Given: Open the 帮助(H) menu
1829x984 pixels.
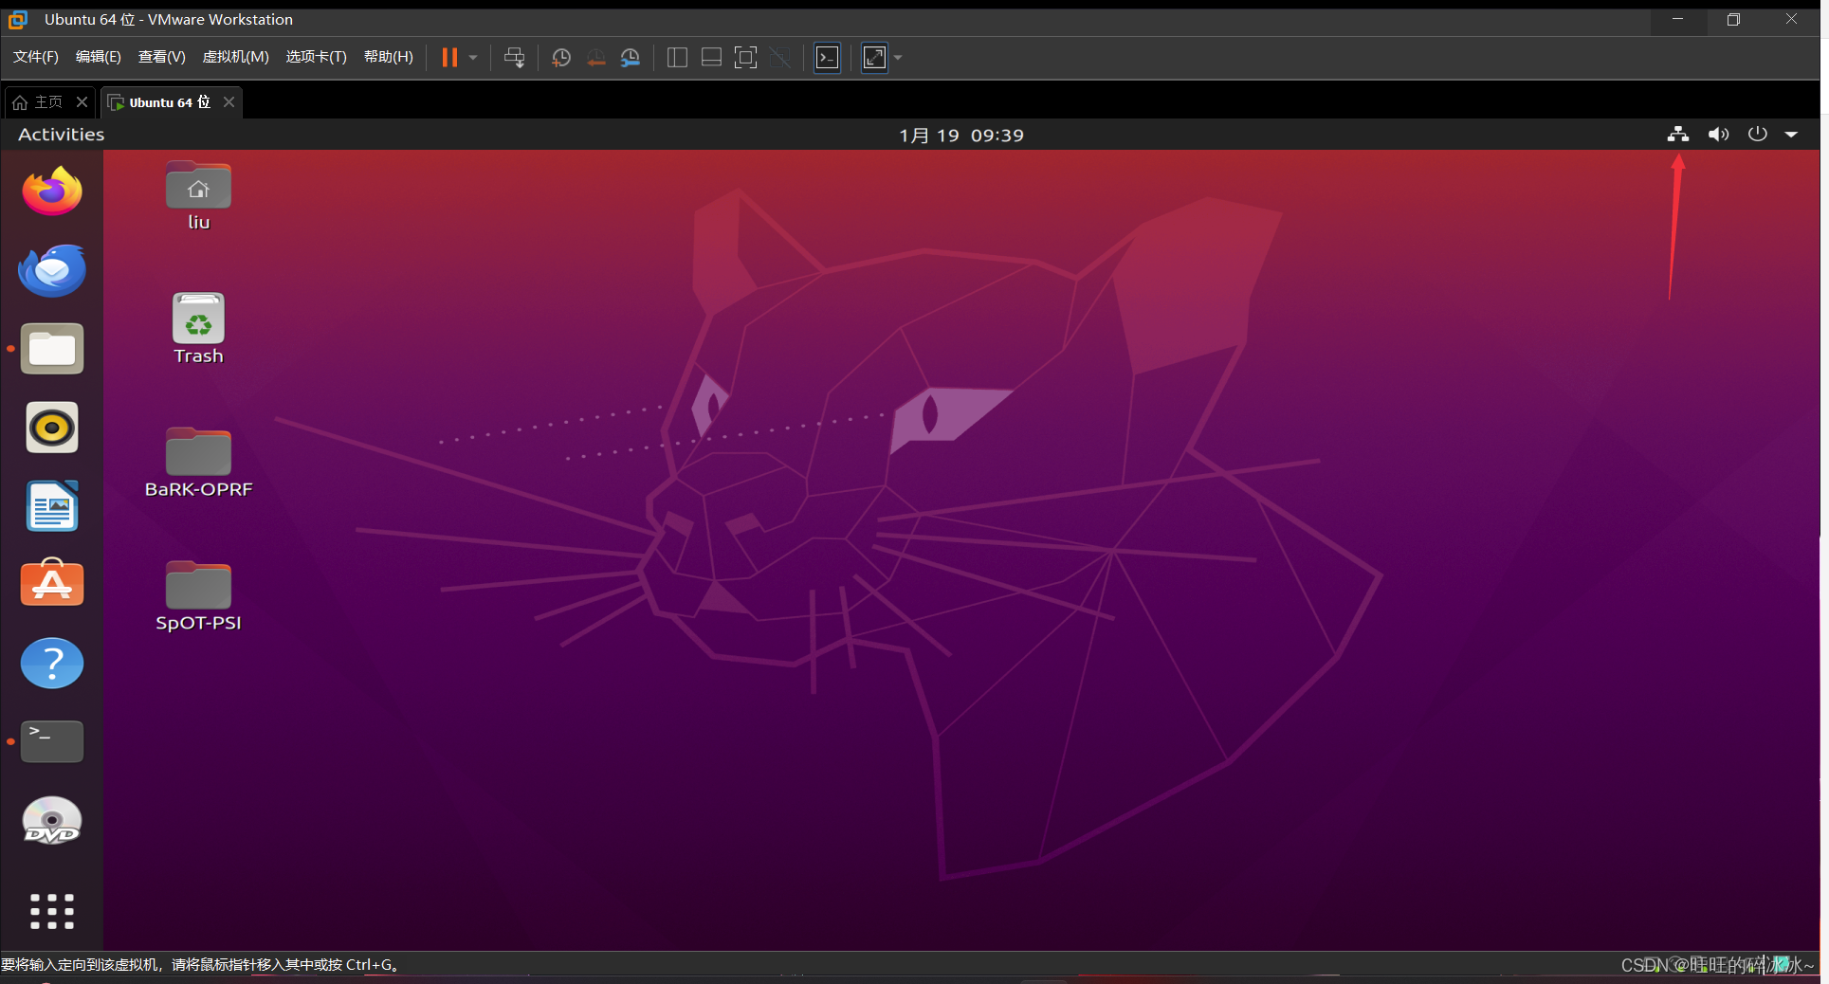Looking at the screenshot, I should tap(389, 57).
